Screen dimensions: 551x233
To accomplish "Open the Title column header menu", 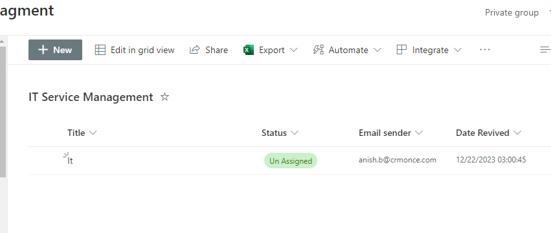I will [82, 133].
